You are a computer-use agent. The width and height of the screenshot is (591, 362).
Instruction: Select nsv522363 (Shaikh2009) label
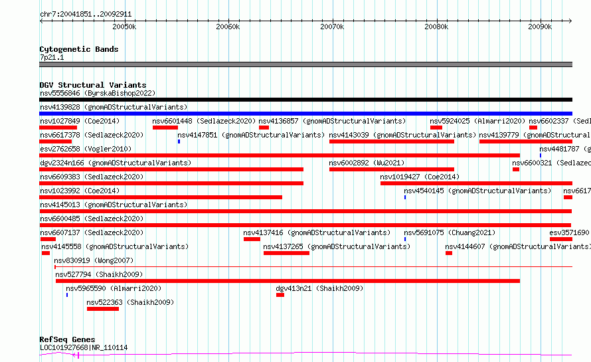[x=130, y=302]
